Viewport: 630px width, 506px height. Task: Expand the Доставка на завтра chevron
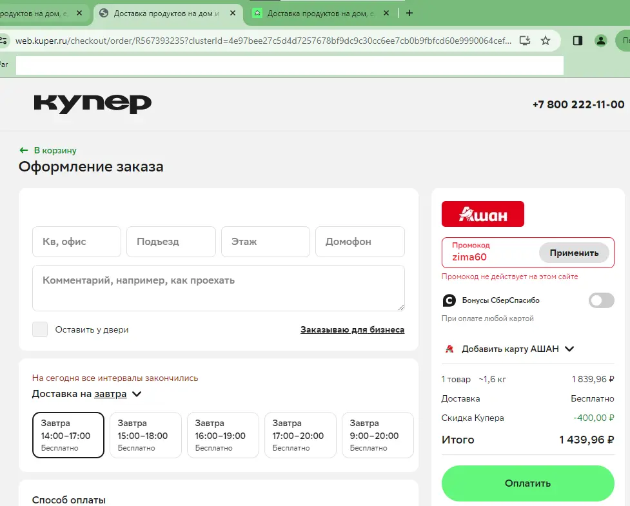(137, 394)
